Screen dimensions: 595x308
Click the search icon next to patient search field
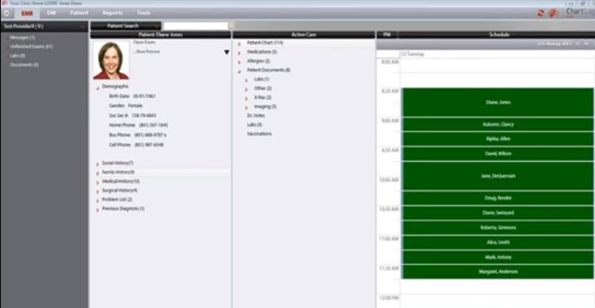231,26
